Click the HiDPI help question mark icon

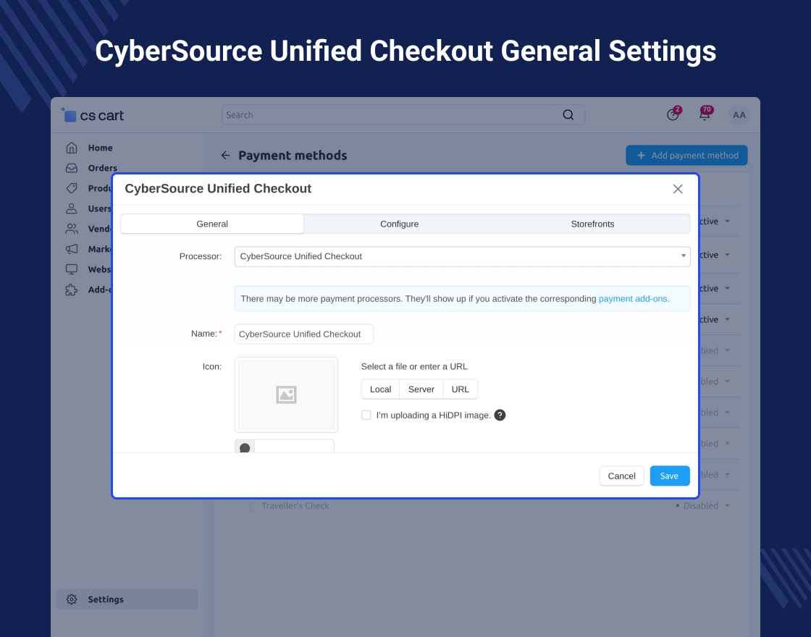tap(500, 415)
